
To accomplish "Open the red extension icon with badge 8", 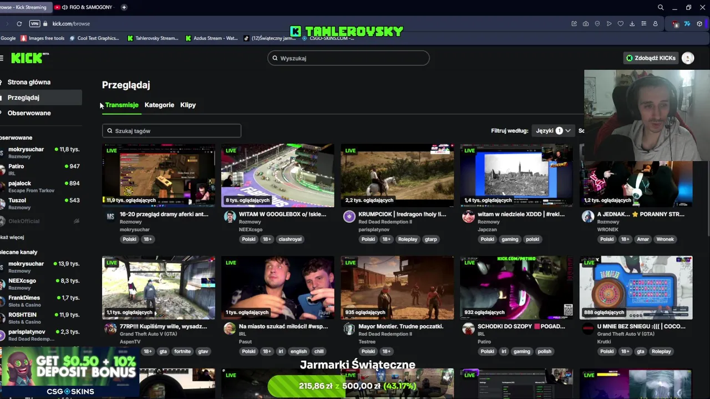I will 675,24.
